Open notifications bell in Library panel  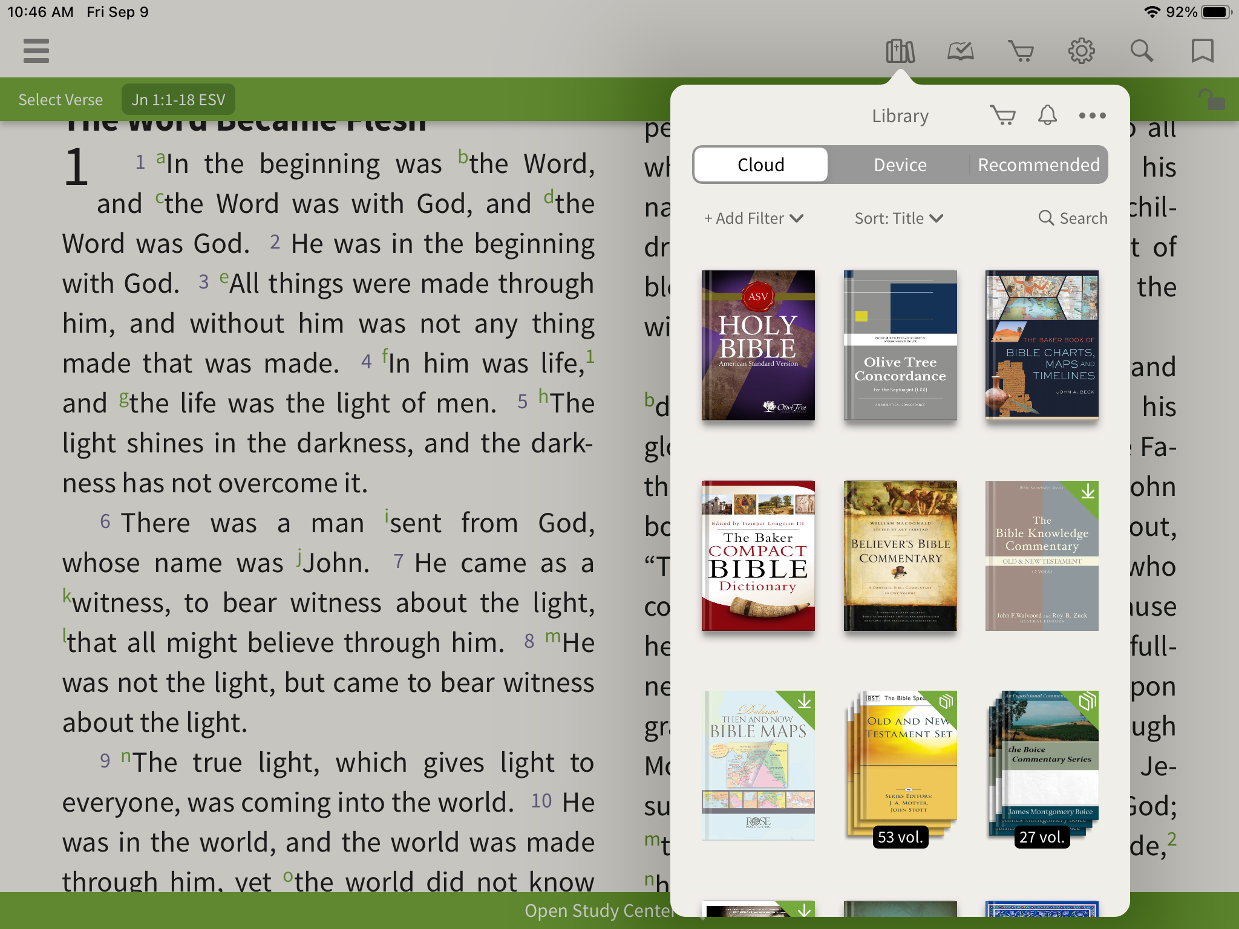coord(1047,115)
